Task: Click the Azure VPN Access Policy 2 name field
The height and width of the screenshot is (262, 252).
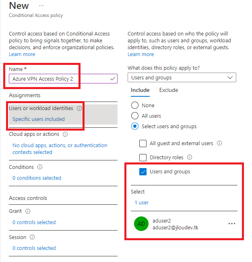Action: click(63, 79)
